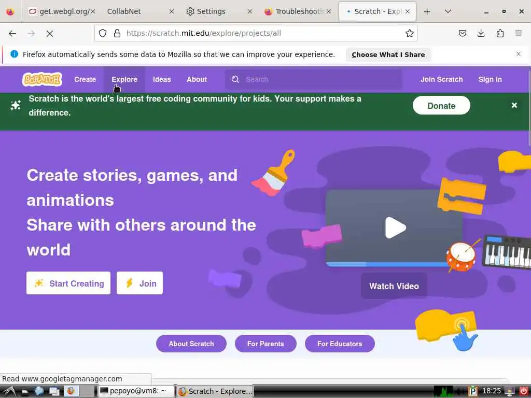Click the taskbar P tray icon

(472, 392)
